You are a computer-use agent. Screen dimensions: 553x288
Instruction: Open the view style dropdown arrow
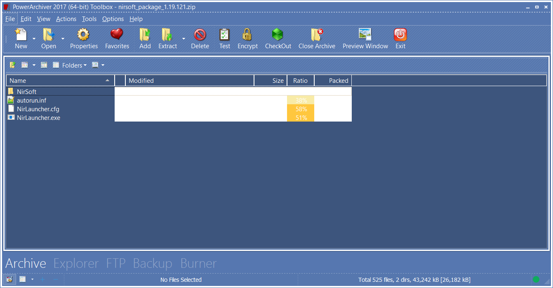click(34, 65)
